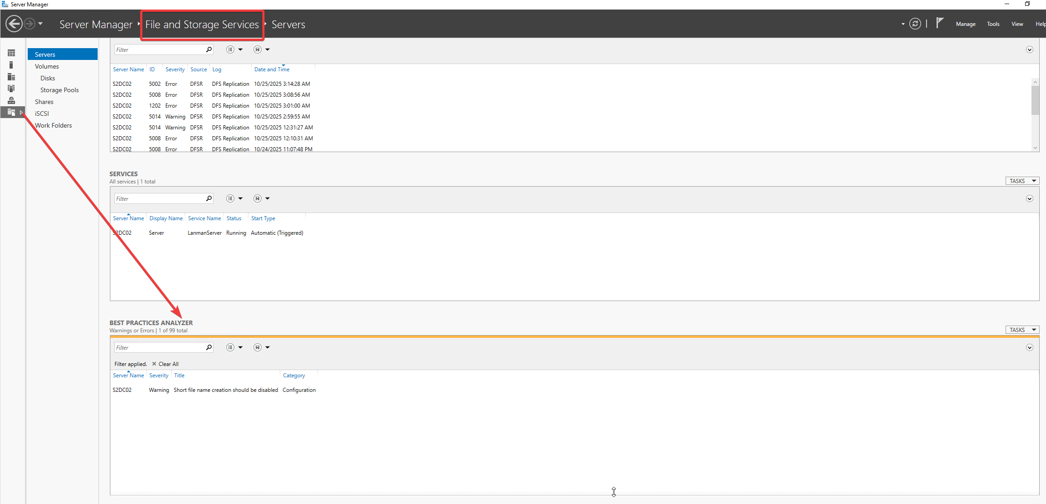1046x504 pixels.
Task: Sort events by Severity column
Action: pos(175,69)
